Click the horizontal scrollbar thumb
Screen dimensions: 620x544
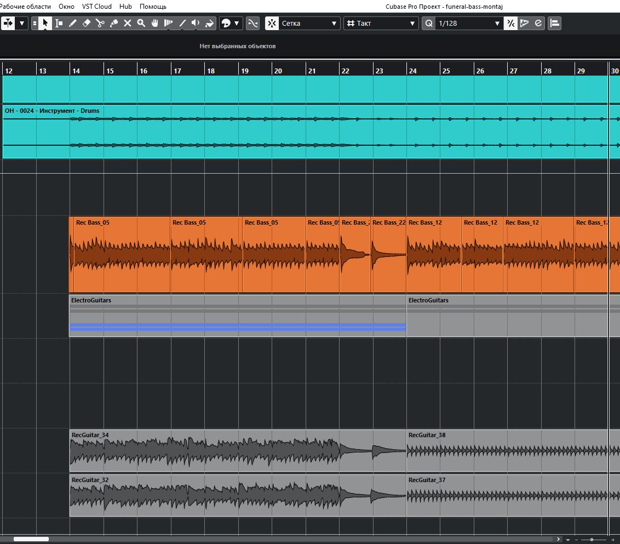(31, 539)
